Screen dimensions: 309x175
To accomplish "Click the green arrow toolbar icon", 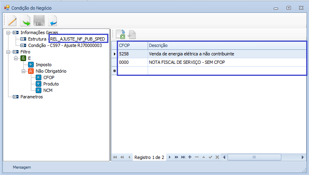I will 25,20.
